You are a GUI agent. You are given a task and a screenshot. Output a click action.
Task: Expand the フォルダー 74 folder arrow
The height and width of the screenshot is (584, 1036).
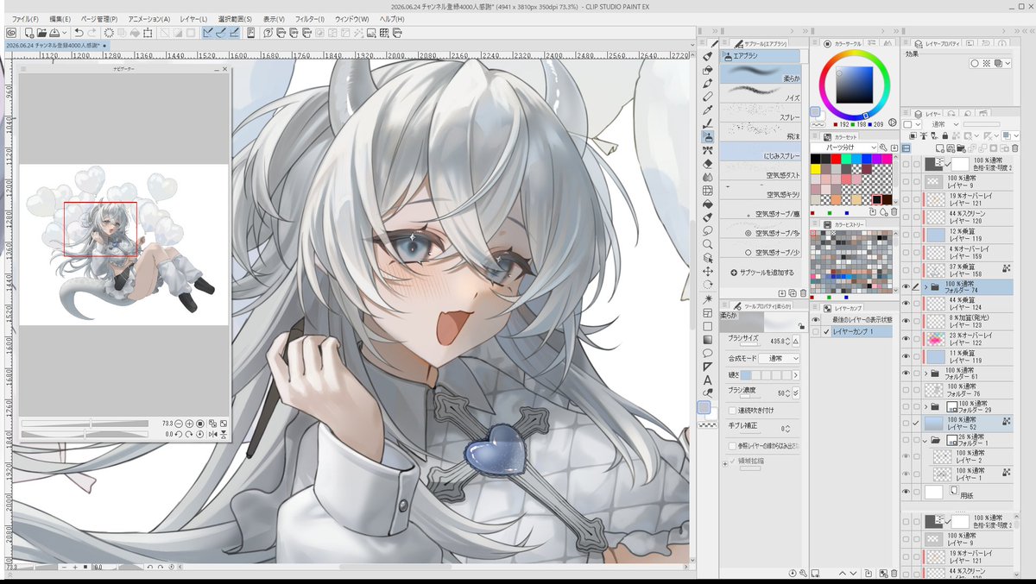pyautogui.click(x=926, y=286)
